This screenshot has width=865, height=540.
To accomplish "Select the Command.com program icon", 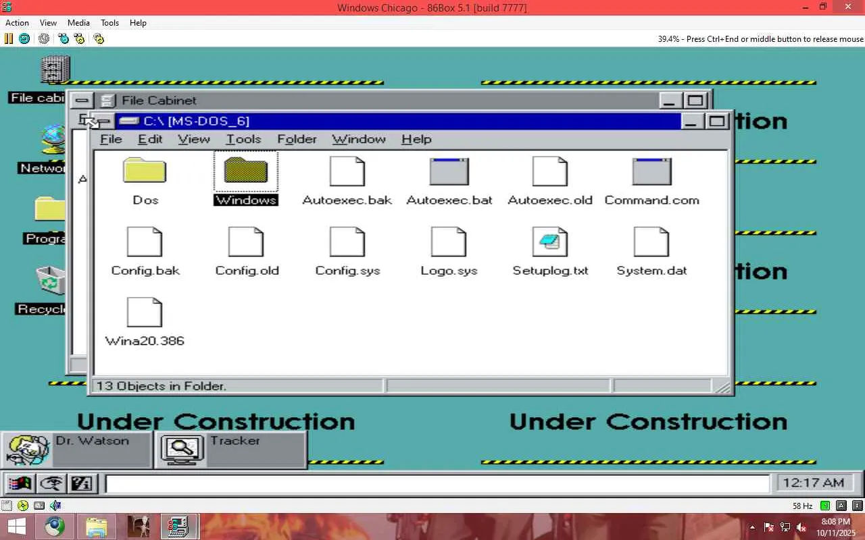I will (652, 171).
